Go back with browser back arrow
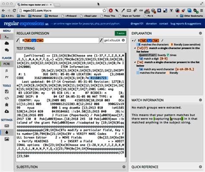 [x=3, y=10]
